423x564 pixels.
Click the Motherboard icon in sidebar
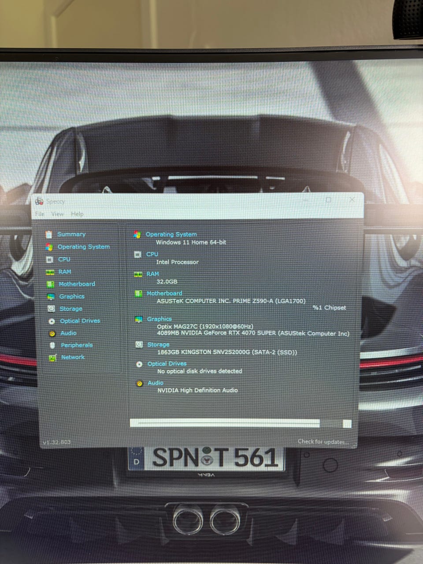point(51,284)
